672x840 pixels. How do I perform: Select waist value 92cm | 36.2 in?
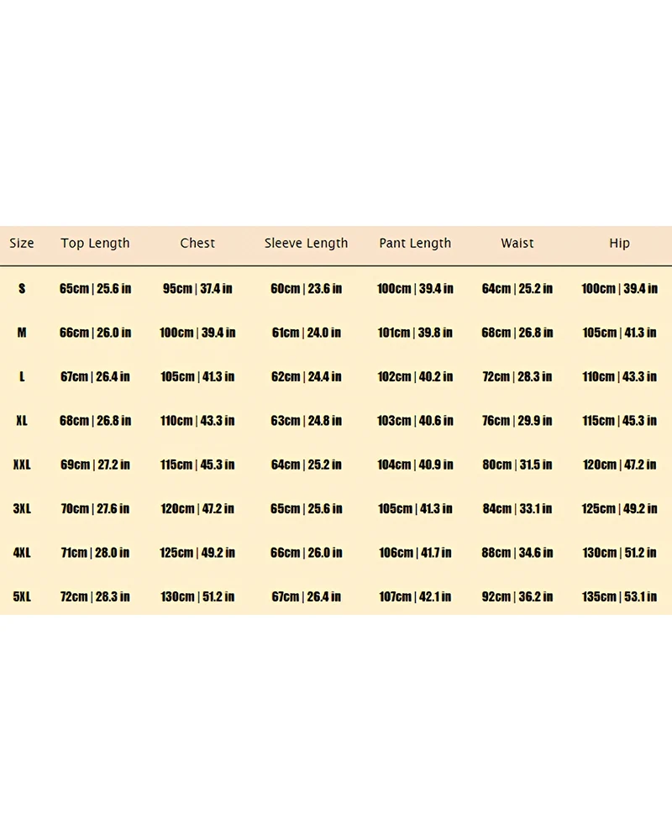click(x=517, y=596)
